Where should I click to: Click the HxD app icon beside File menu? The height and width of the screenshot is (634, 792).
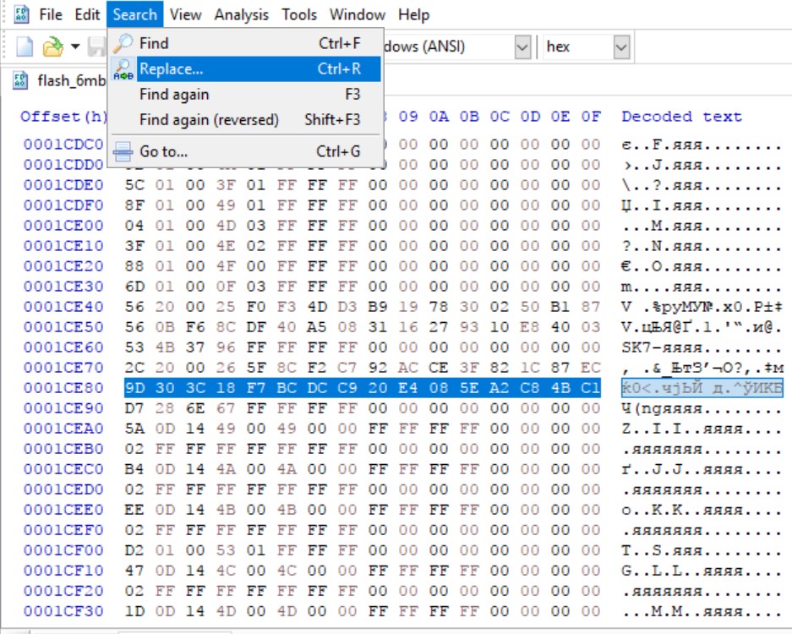pyautogui.click(x=22, y=14)
